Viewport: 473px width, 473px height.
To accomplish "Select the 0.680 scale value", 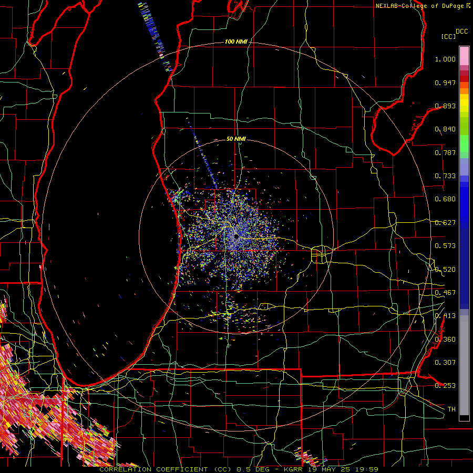I will point(445,199).
